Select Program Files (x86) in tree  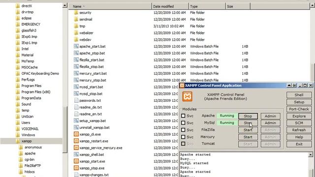(36, 92)
